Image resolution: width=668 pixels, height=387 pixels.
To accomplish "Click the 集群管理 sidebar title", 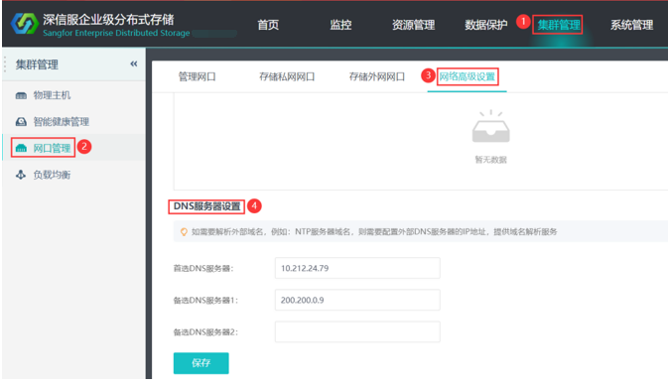I will [x=37, y=64].
